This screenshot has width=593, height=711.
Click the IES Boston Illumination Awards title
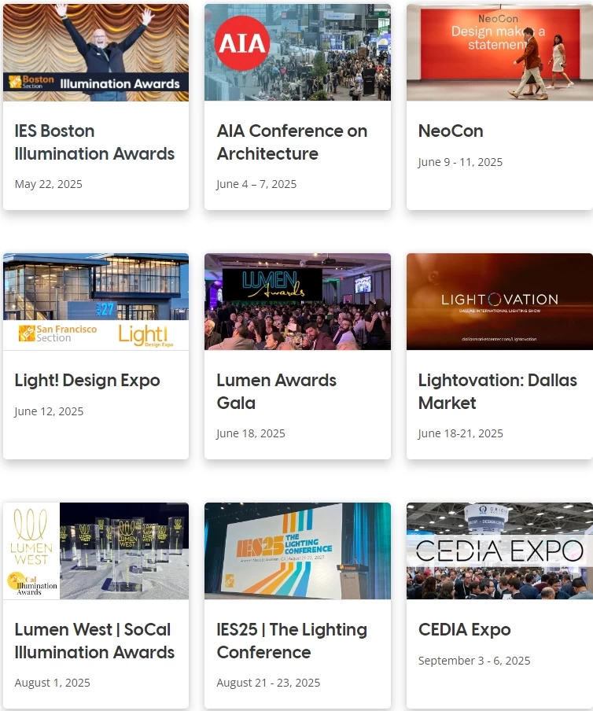(x=94, y=142)
